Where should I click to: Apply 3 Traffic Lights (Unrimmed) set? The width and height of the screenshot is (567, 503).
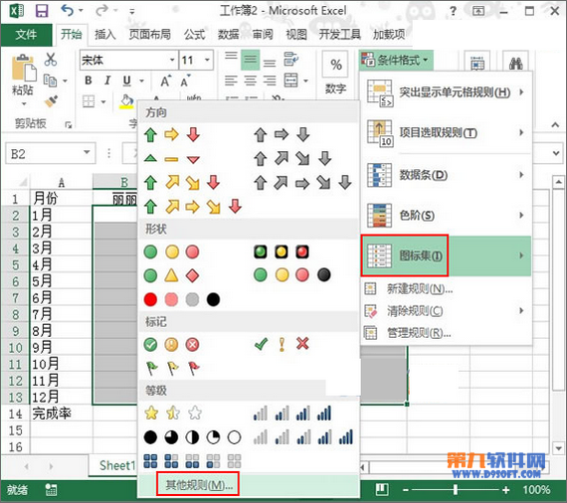click(171, 251)
